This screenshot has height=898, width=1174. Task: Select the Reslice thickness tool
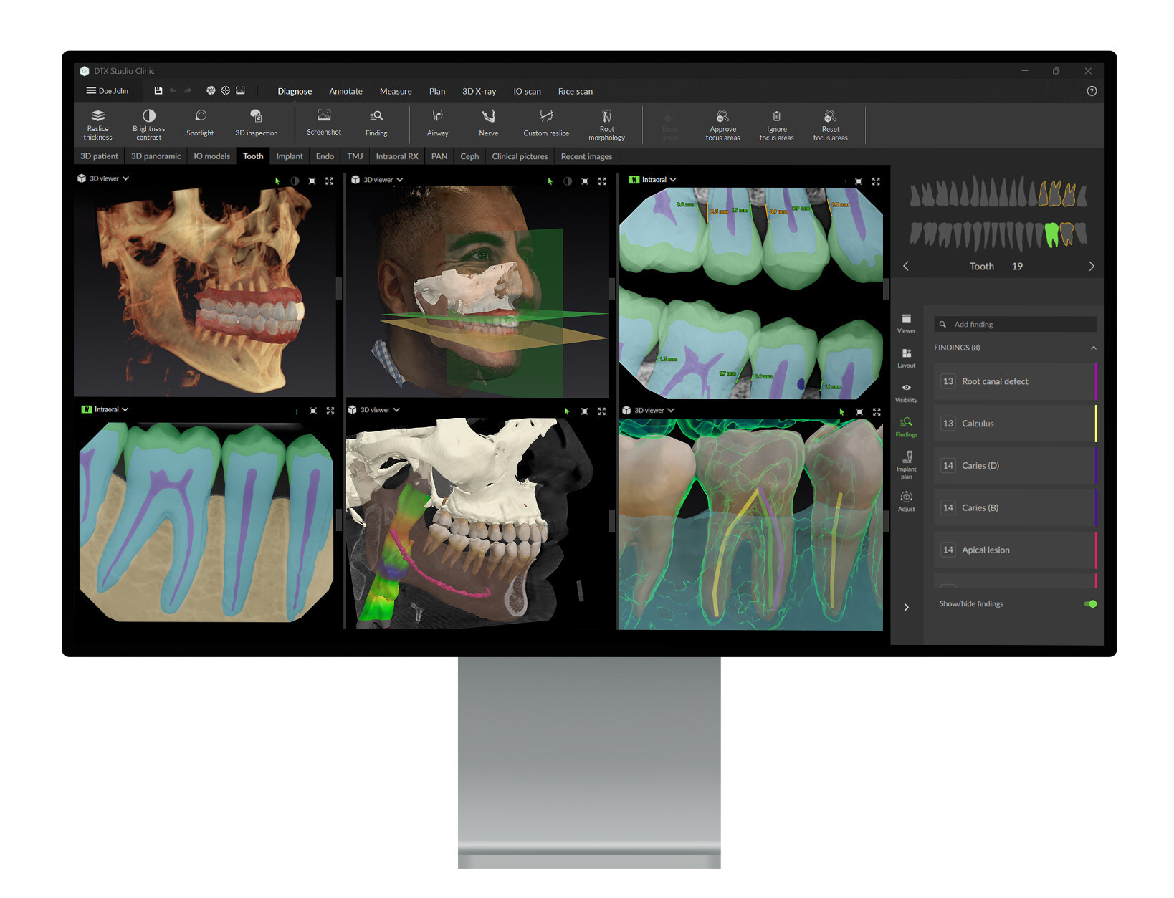[97, 124]
